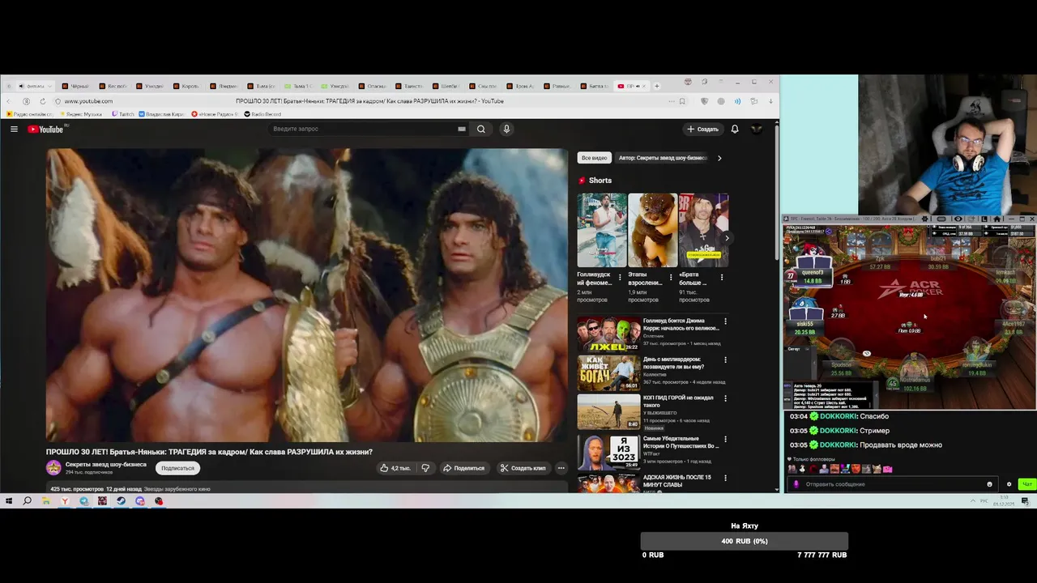Click the browser address bar URL
Viewport: 1037px width, 583px height.
[88, 101]
